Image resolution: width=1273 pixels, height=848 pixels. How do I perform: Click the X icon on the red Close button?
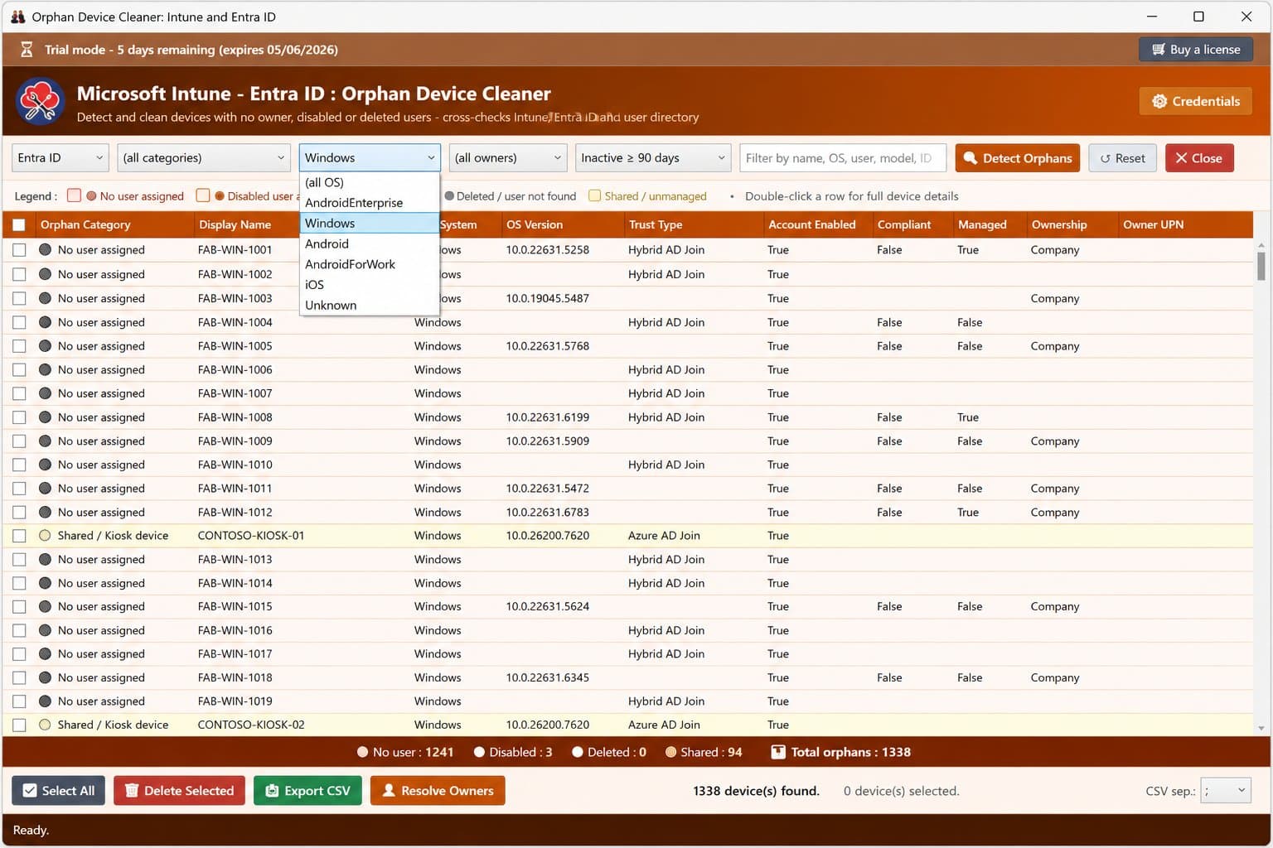click(x=1181, y=158)
